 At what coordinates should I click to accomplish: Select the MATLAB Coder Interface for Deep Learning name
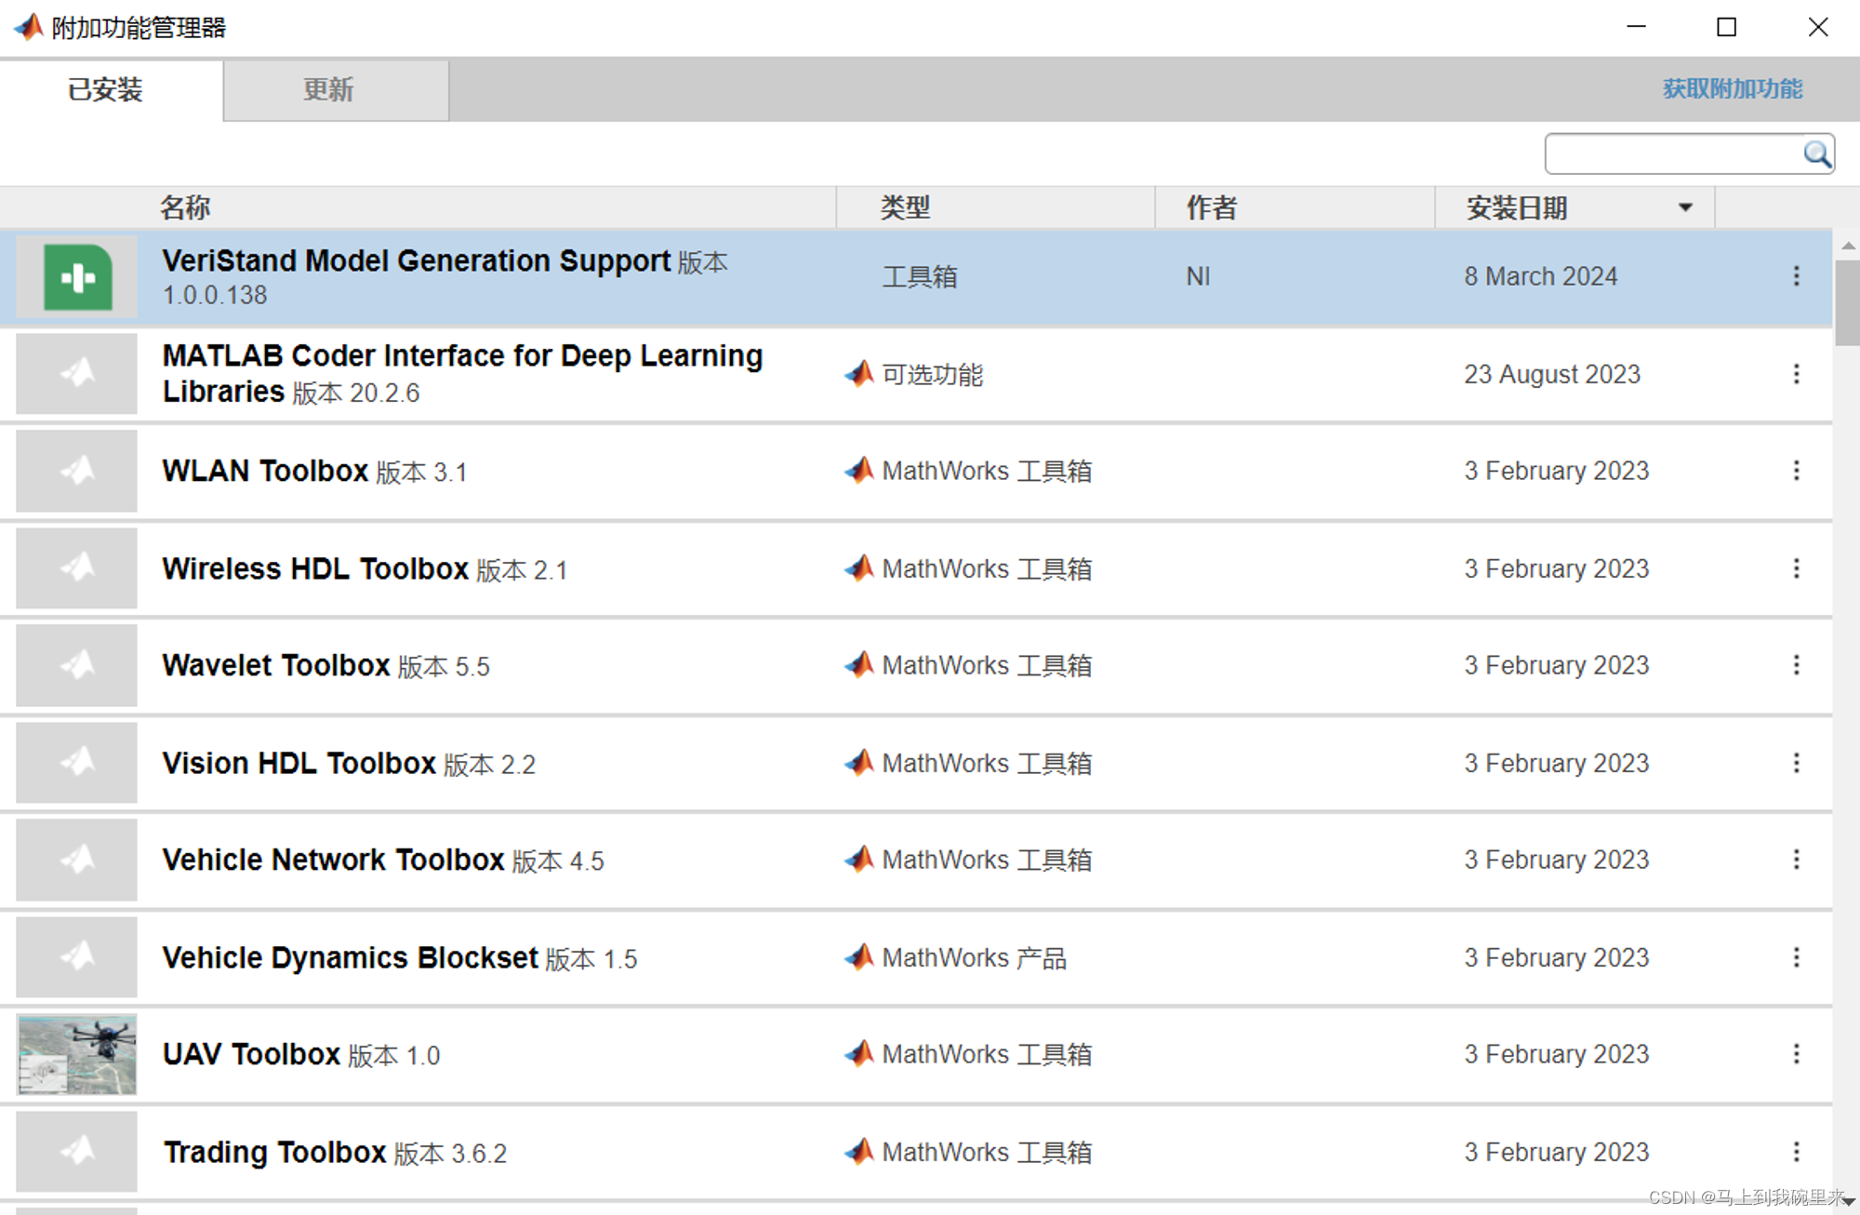click(x=462, y=373)
